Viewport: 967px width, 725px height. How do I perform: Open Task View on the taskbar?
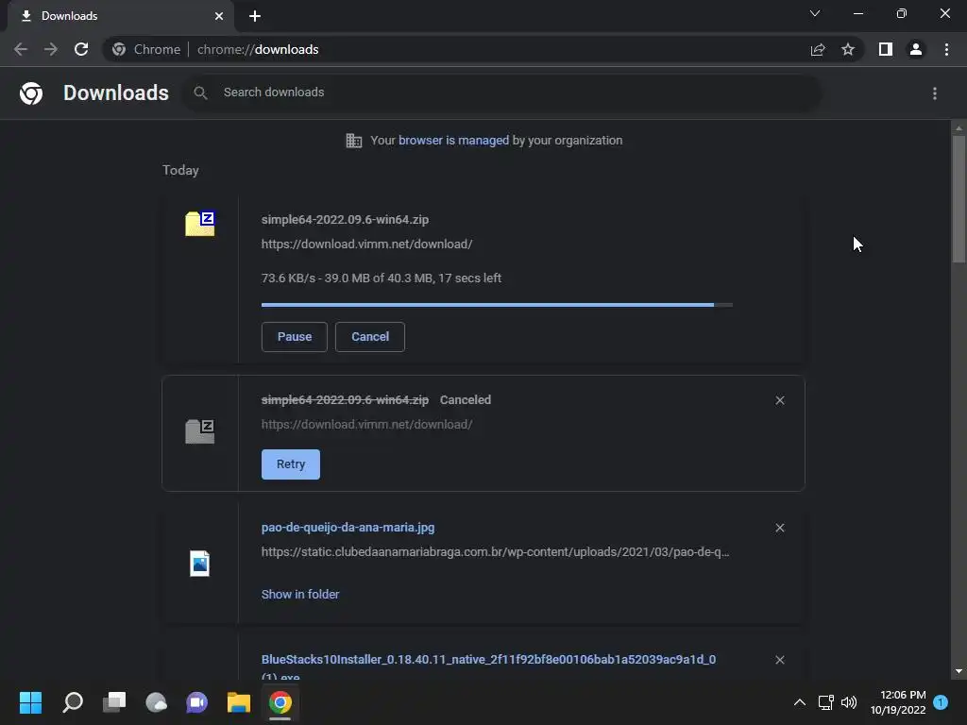pos(114,702)
